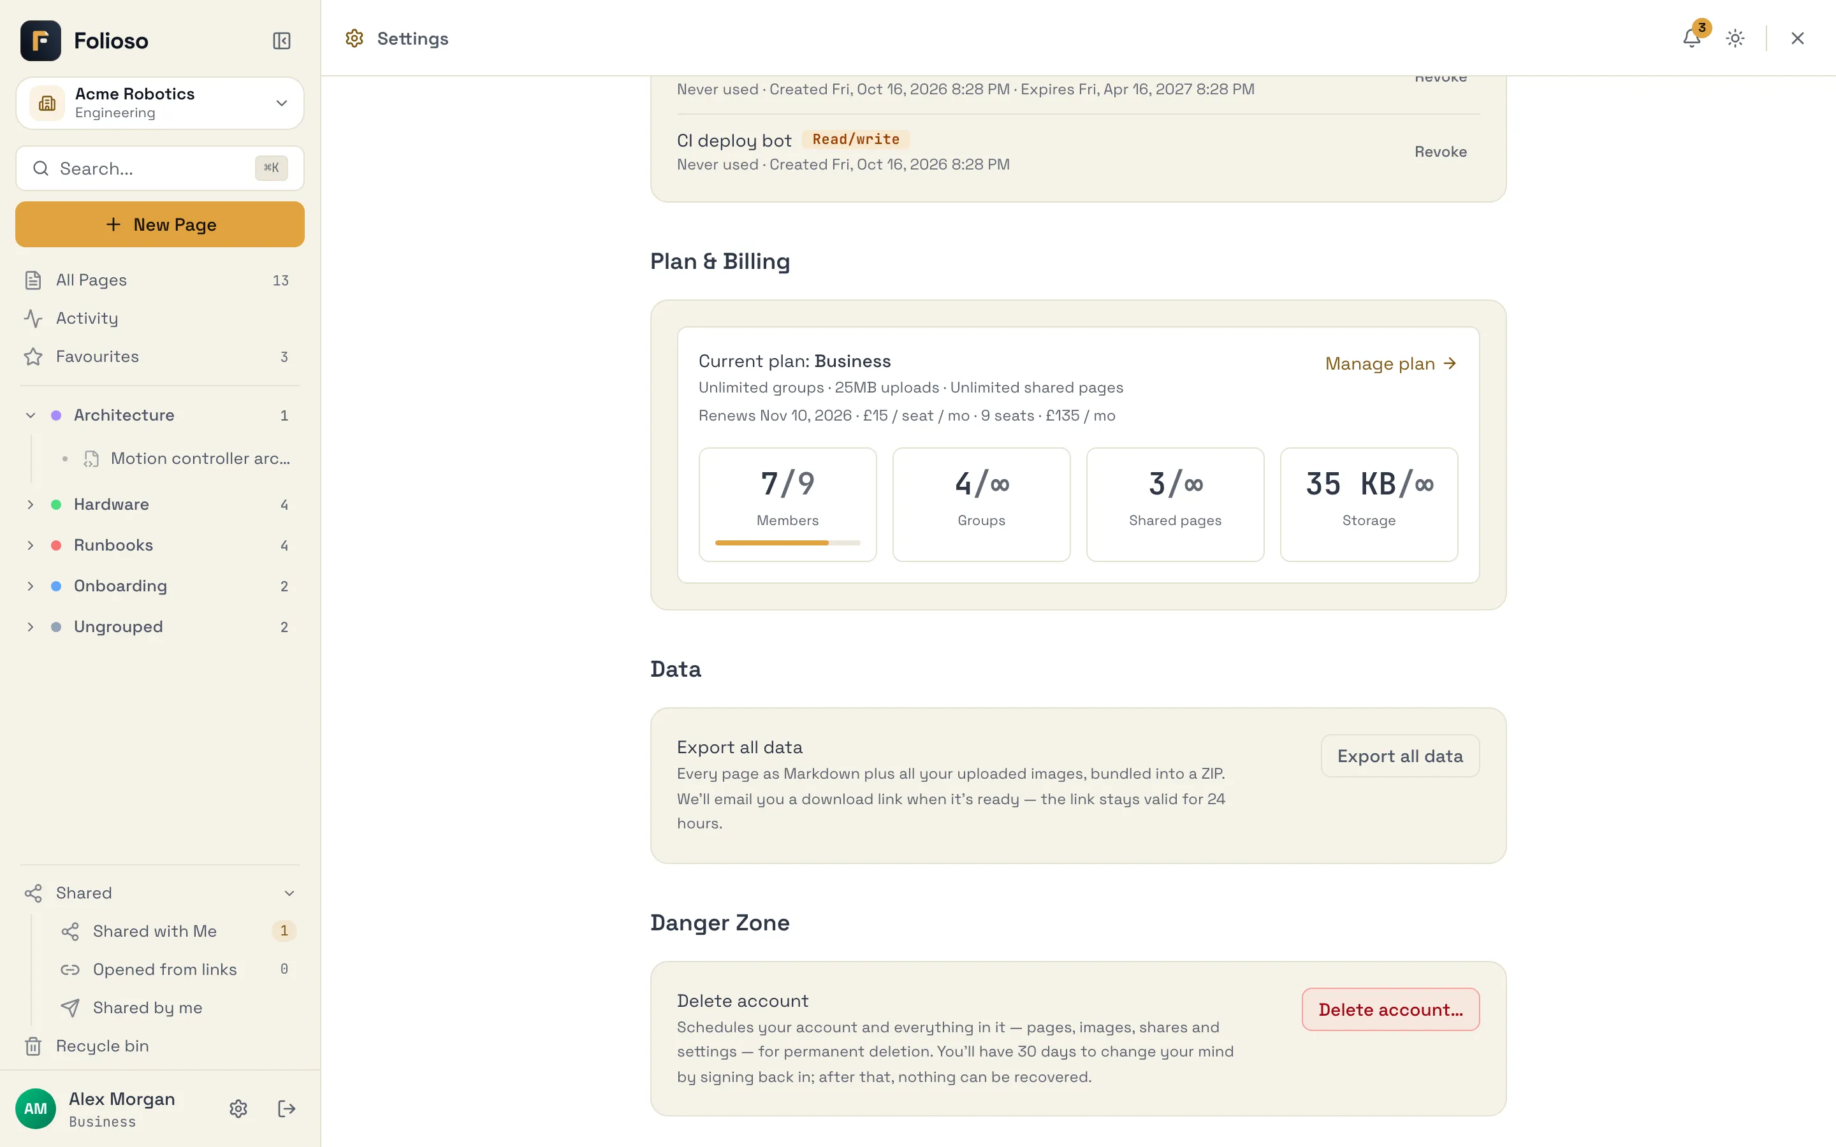Collapse the Architecture group
Image resolution: width=1836 pixels, height=1147 pixels.
[x=31, y=415]
